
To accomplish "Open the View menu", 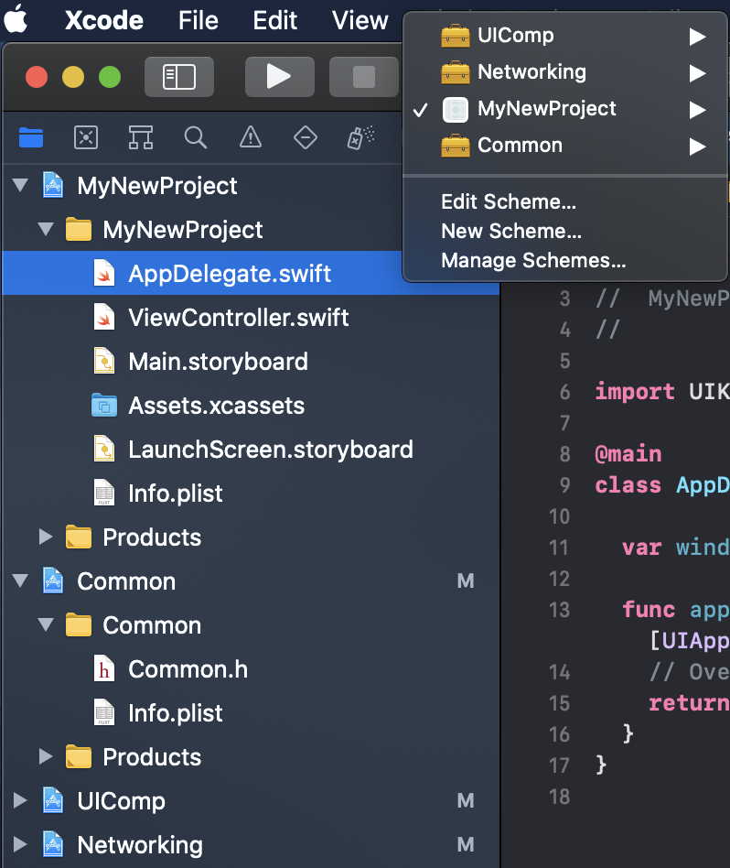I will point(360,20).
